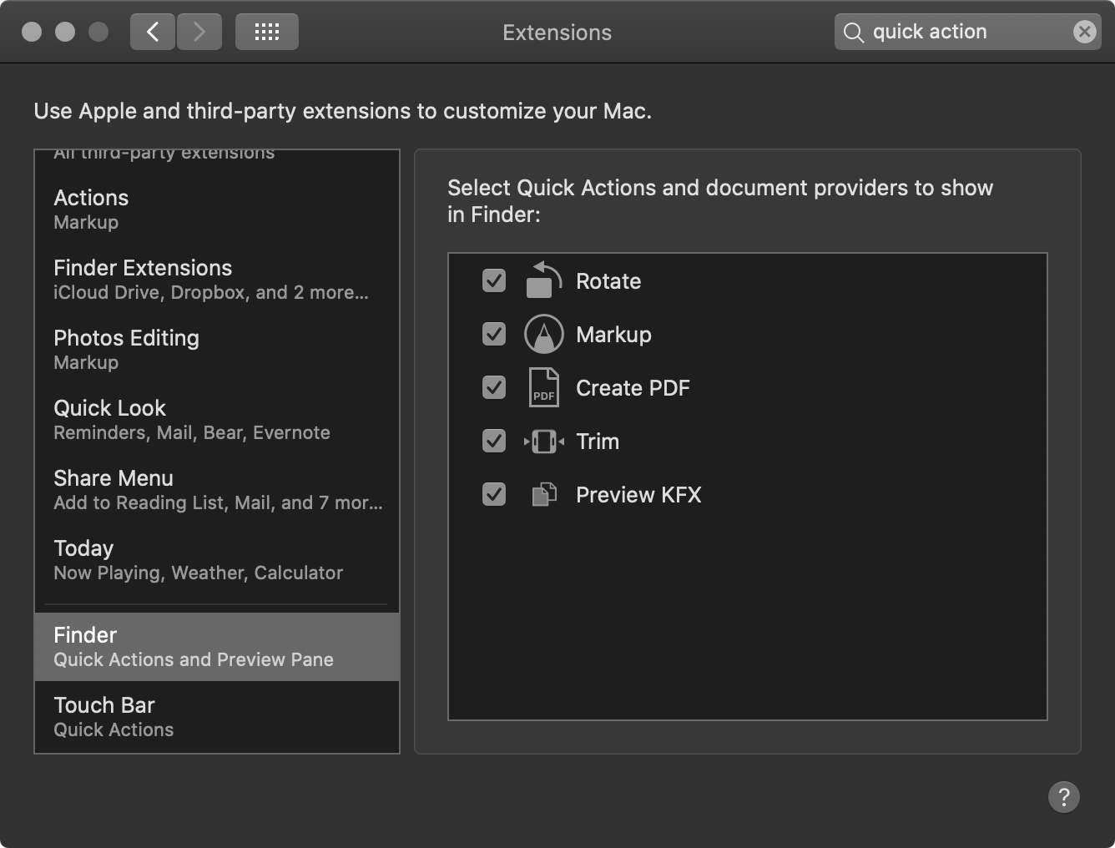Go forward to next preference pane
The image size is (1115, 848).
(x=199, y=33)
